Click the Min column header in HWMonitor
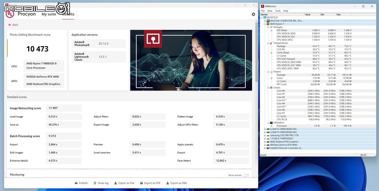 click(x=328, y=15)
